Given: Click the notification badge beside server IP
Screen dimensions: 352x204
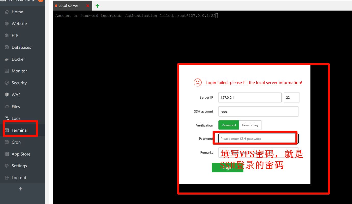Looking at the screenshot, I should (41, 1).
